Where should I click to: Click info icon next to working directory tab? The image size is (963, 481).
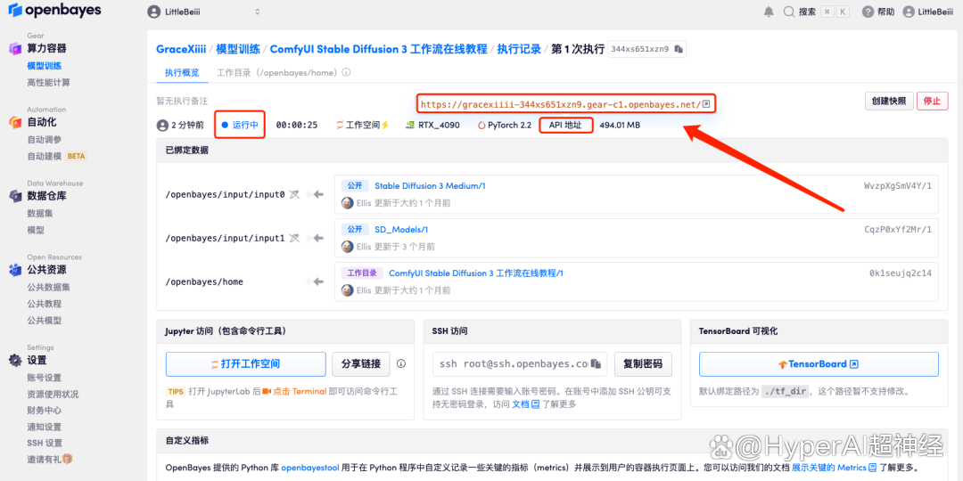coord(346,72)
